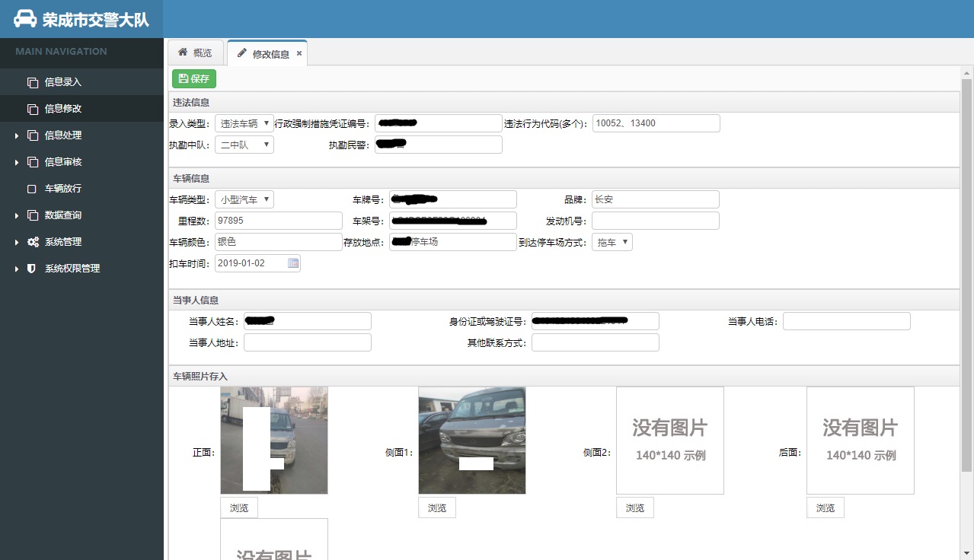Image resolution: width=974 pixels, height=560 pixels.
Task: Close the 修改信息 tab
Action: coord(299,53)
